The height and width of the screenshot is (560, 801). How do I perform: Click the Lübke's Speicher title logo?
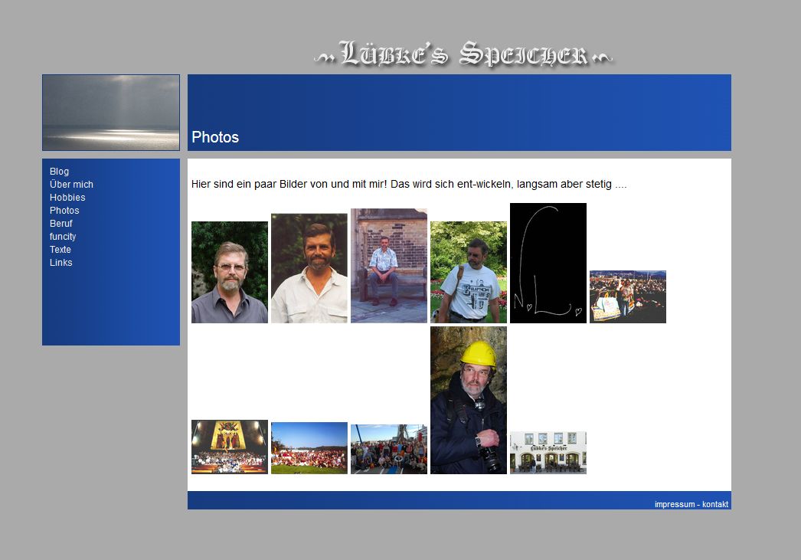click(x=463, y=54)
